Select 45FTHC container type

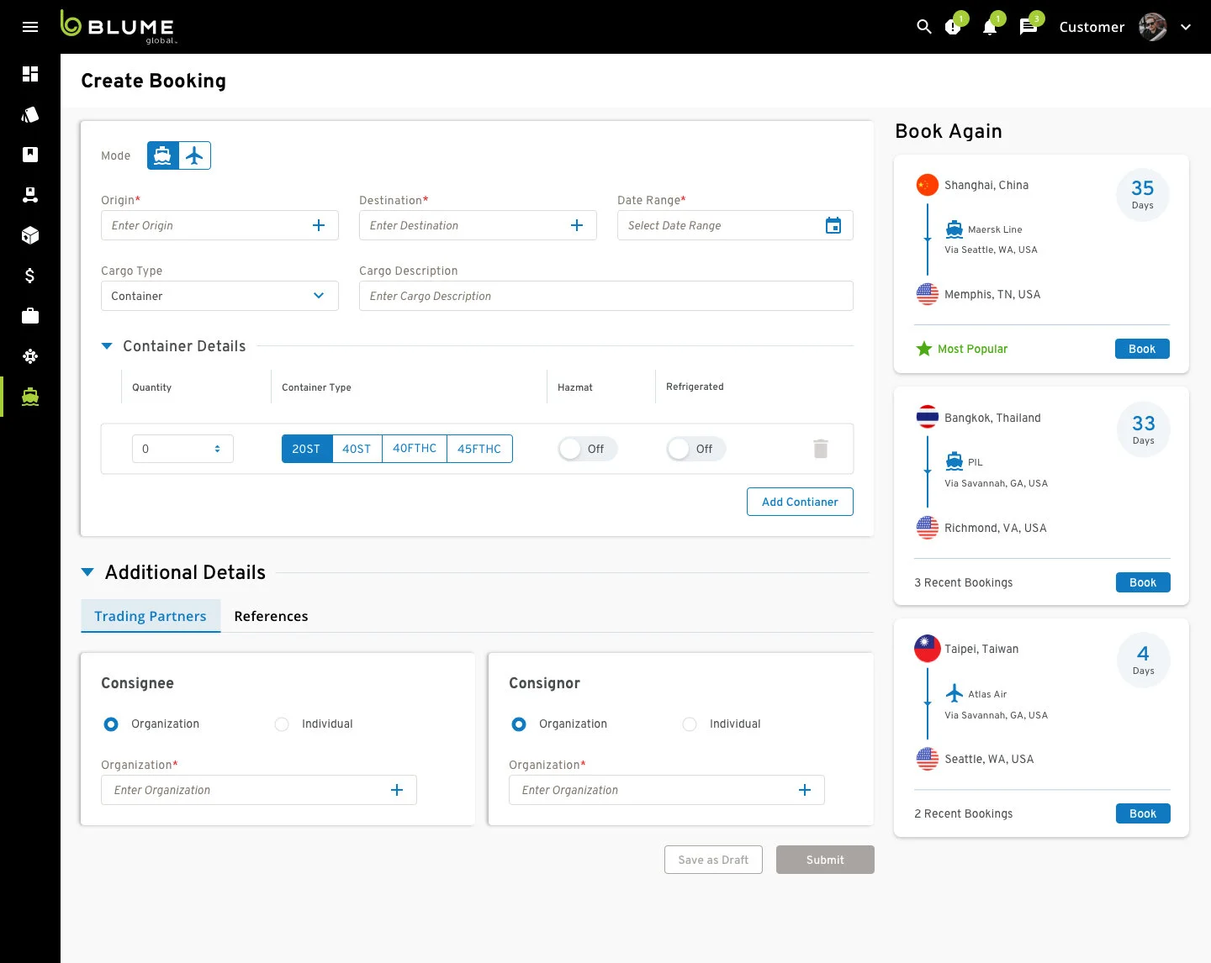tap(479, 449)
